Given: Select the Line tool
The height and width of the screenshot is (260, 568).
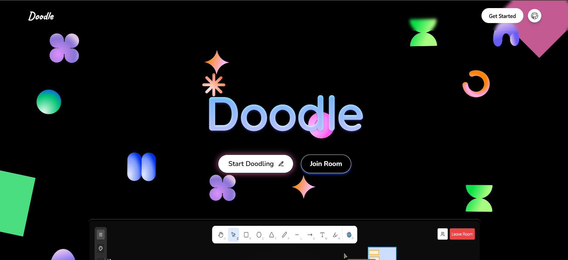Looking at the screenshot, I should (x=297, y=235).
